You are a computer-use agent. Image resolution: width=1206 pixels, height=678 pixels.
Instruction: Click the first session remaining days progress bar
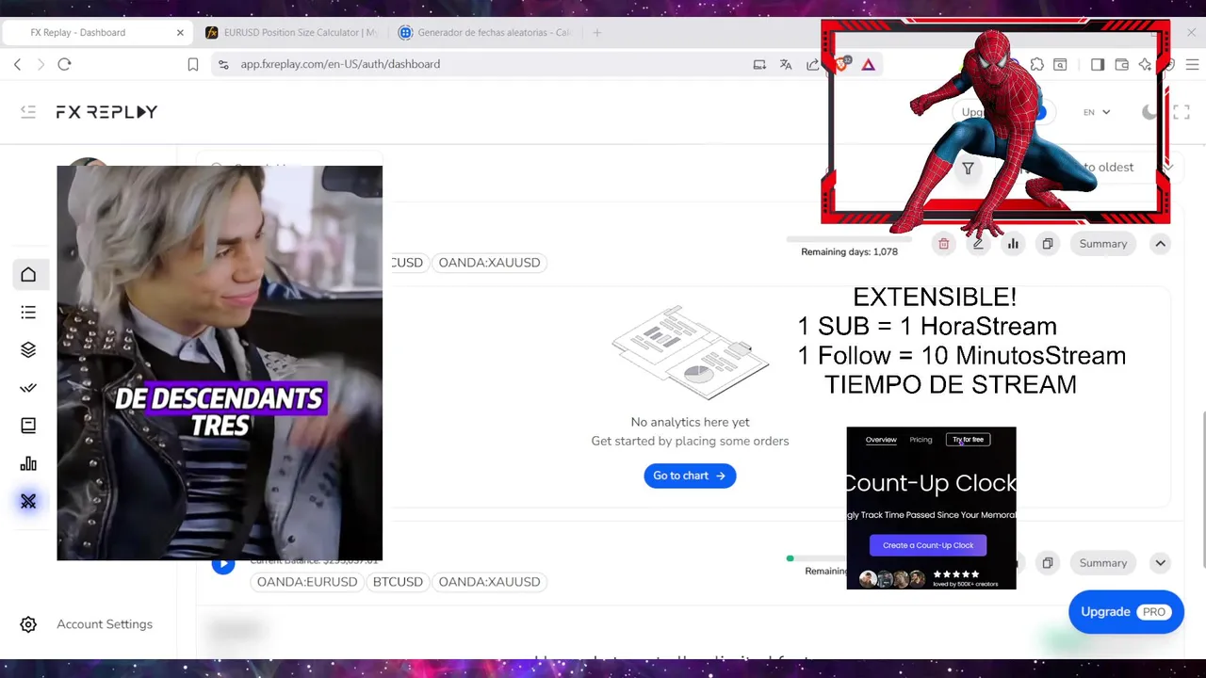click(848, 239)
